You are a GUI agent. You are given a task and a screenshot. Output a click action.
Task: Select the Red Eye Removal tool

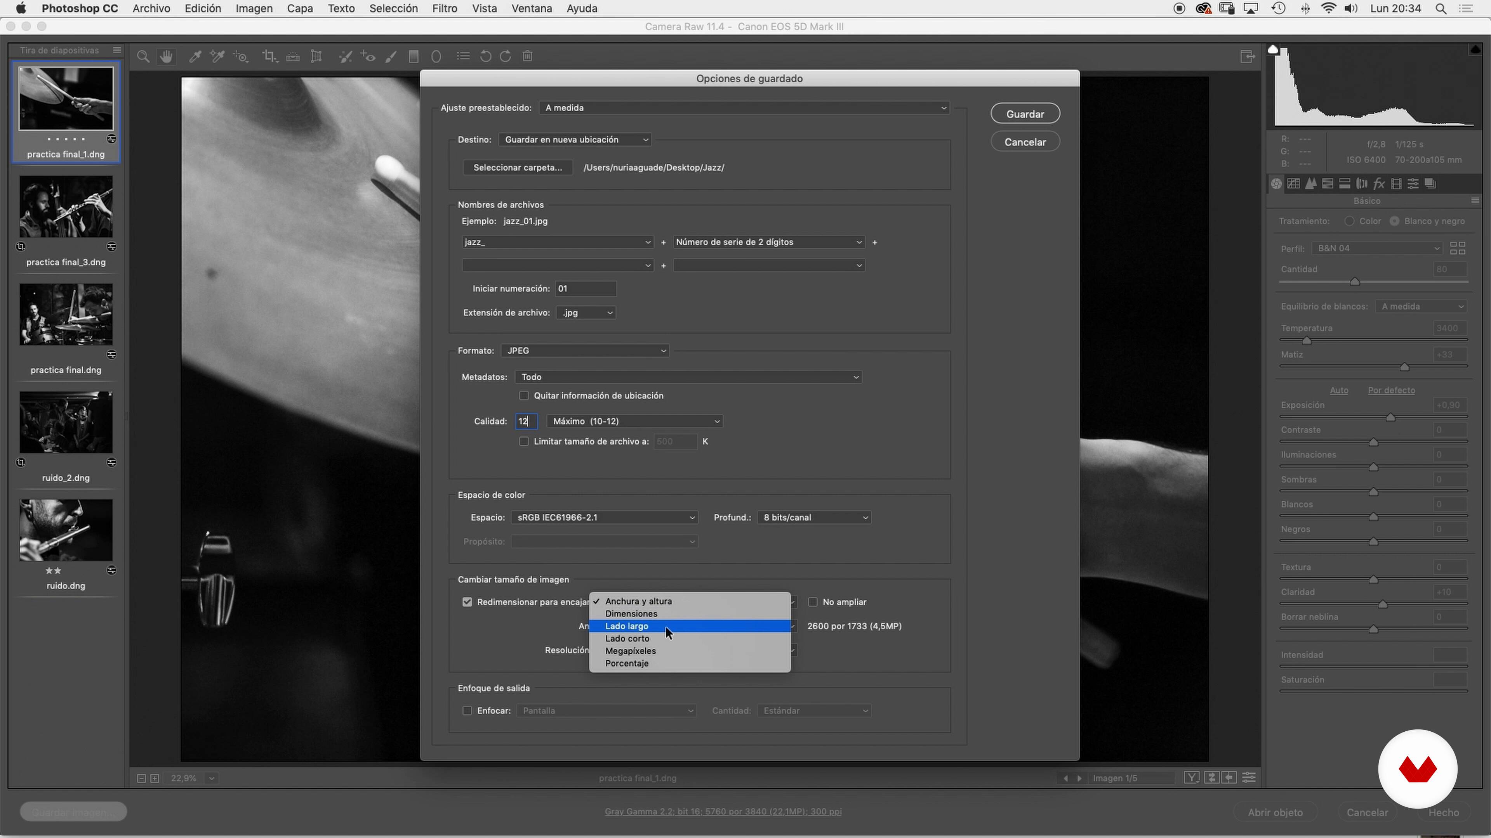point(368,56)
